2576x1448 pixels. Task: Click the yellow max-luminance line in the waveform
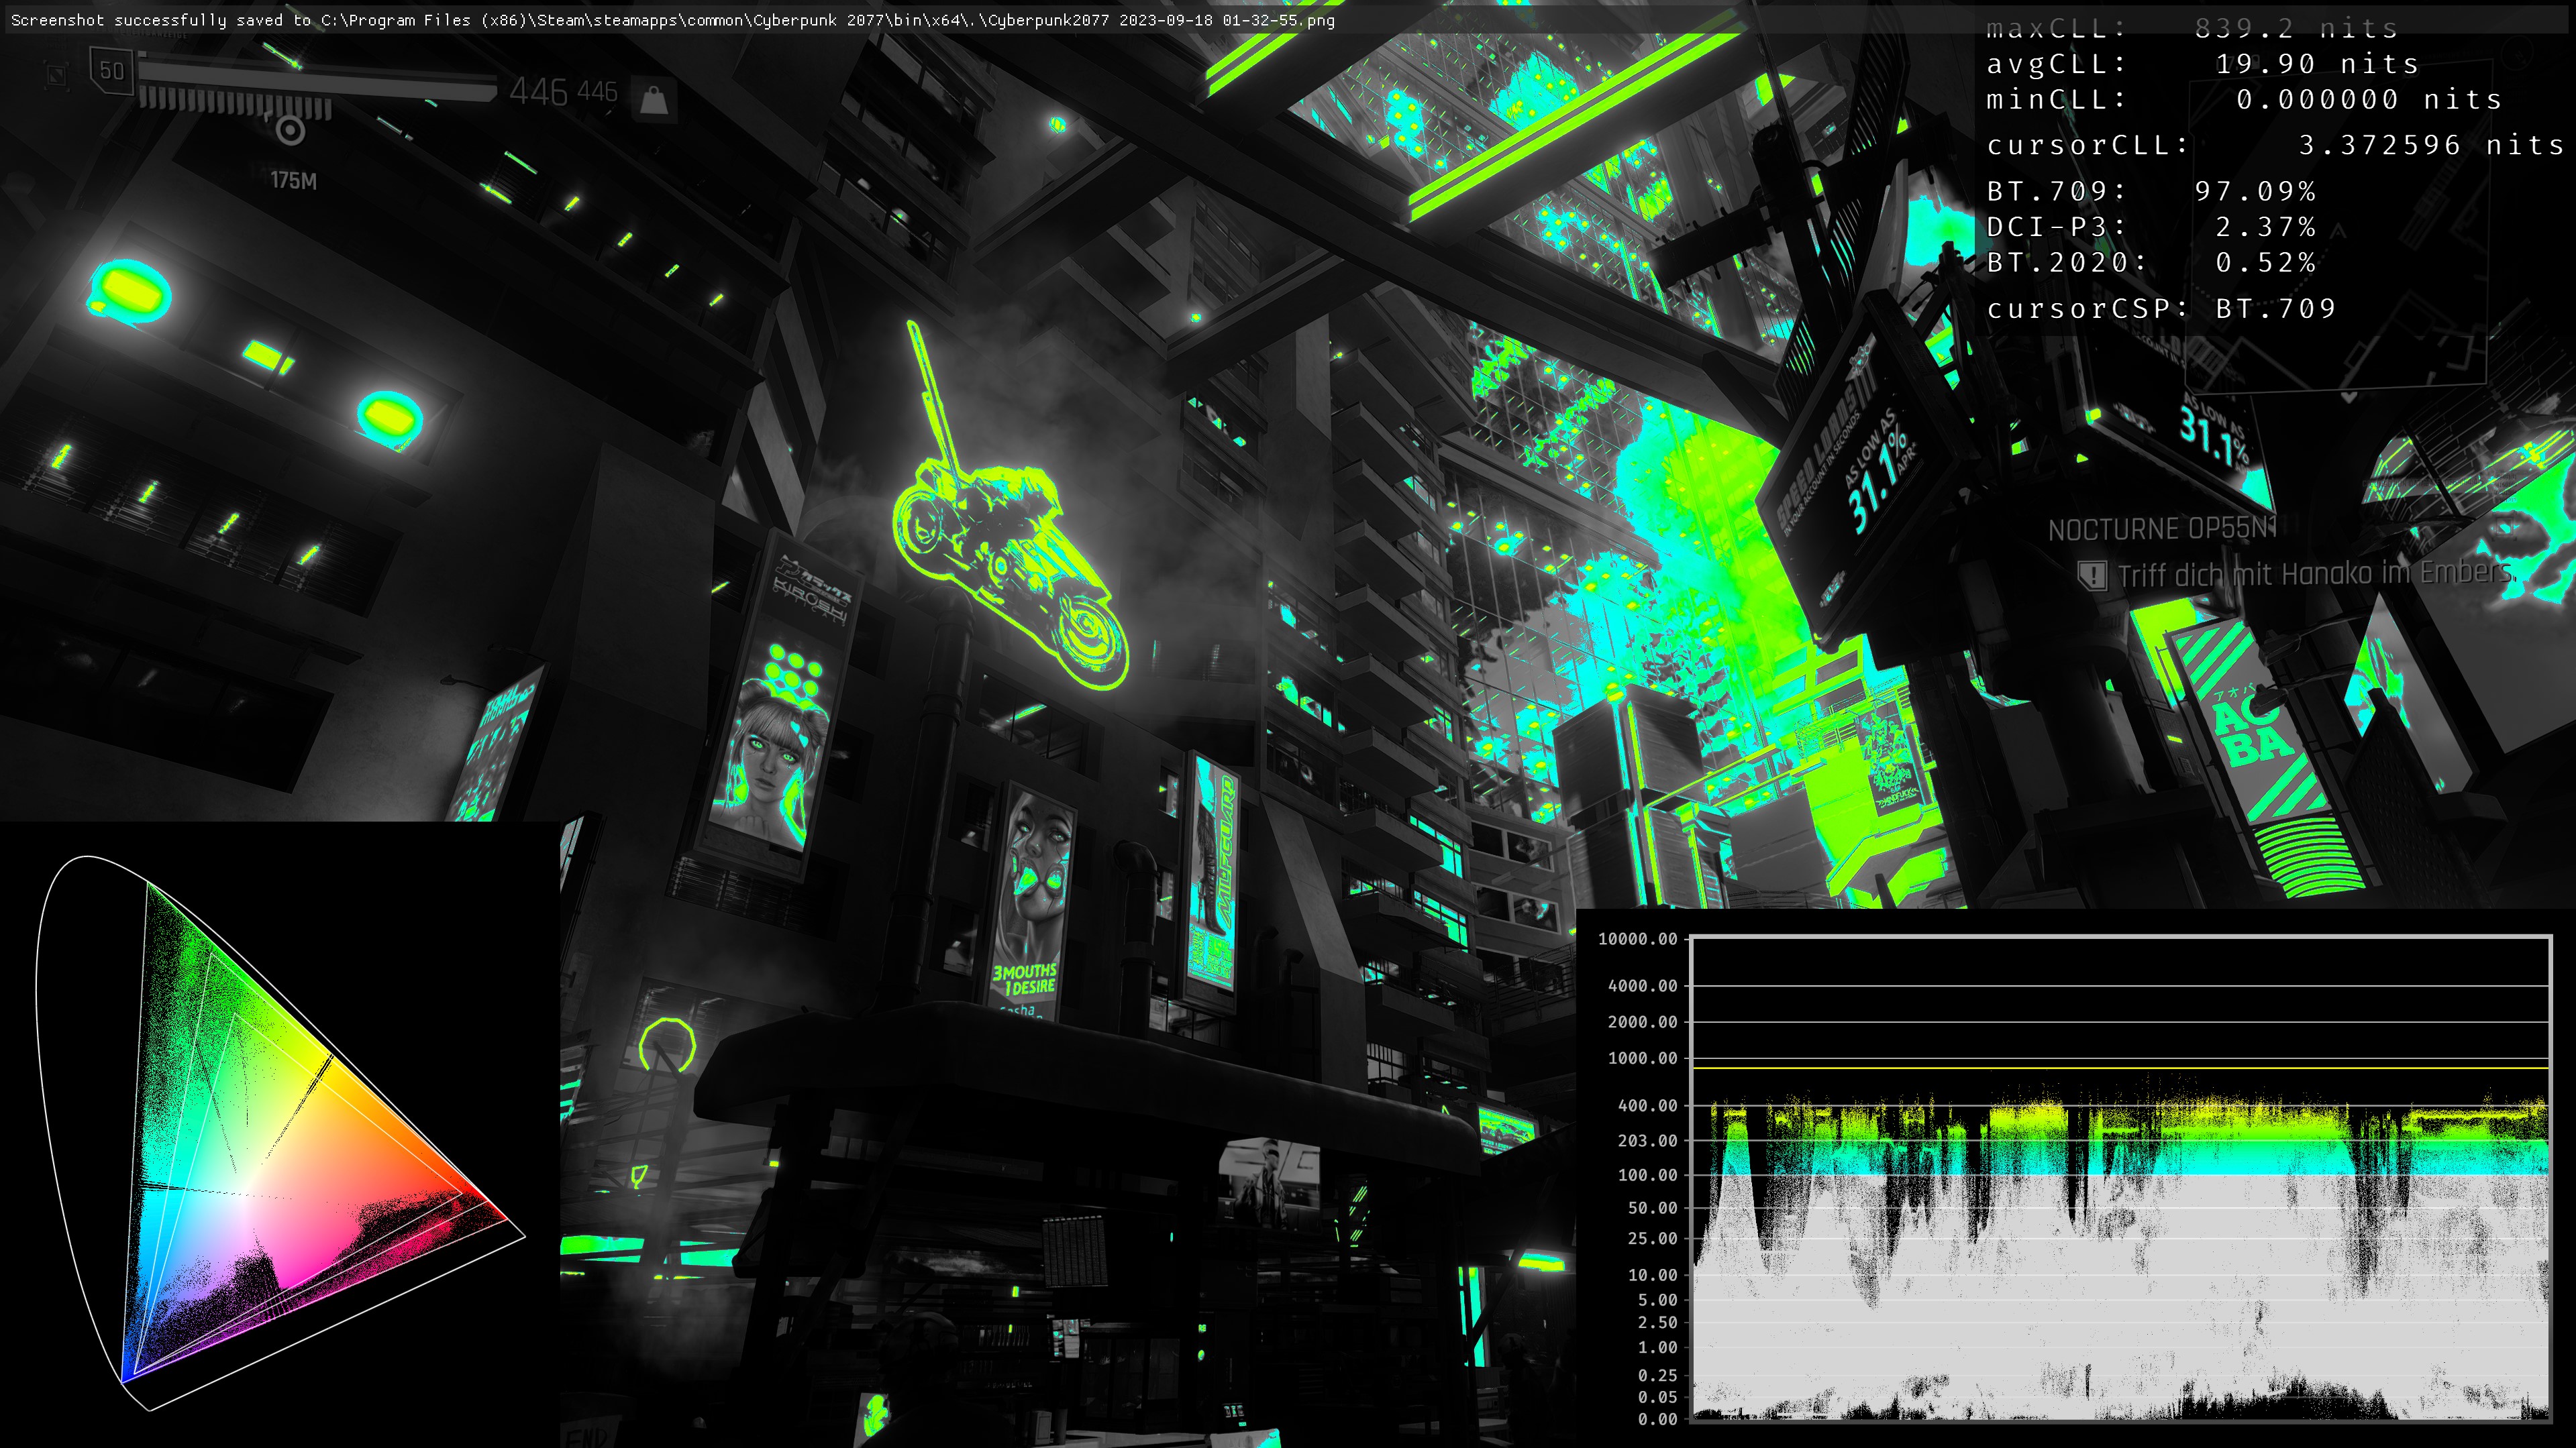point(2120,1068)
